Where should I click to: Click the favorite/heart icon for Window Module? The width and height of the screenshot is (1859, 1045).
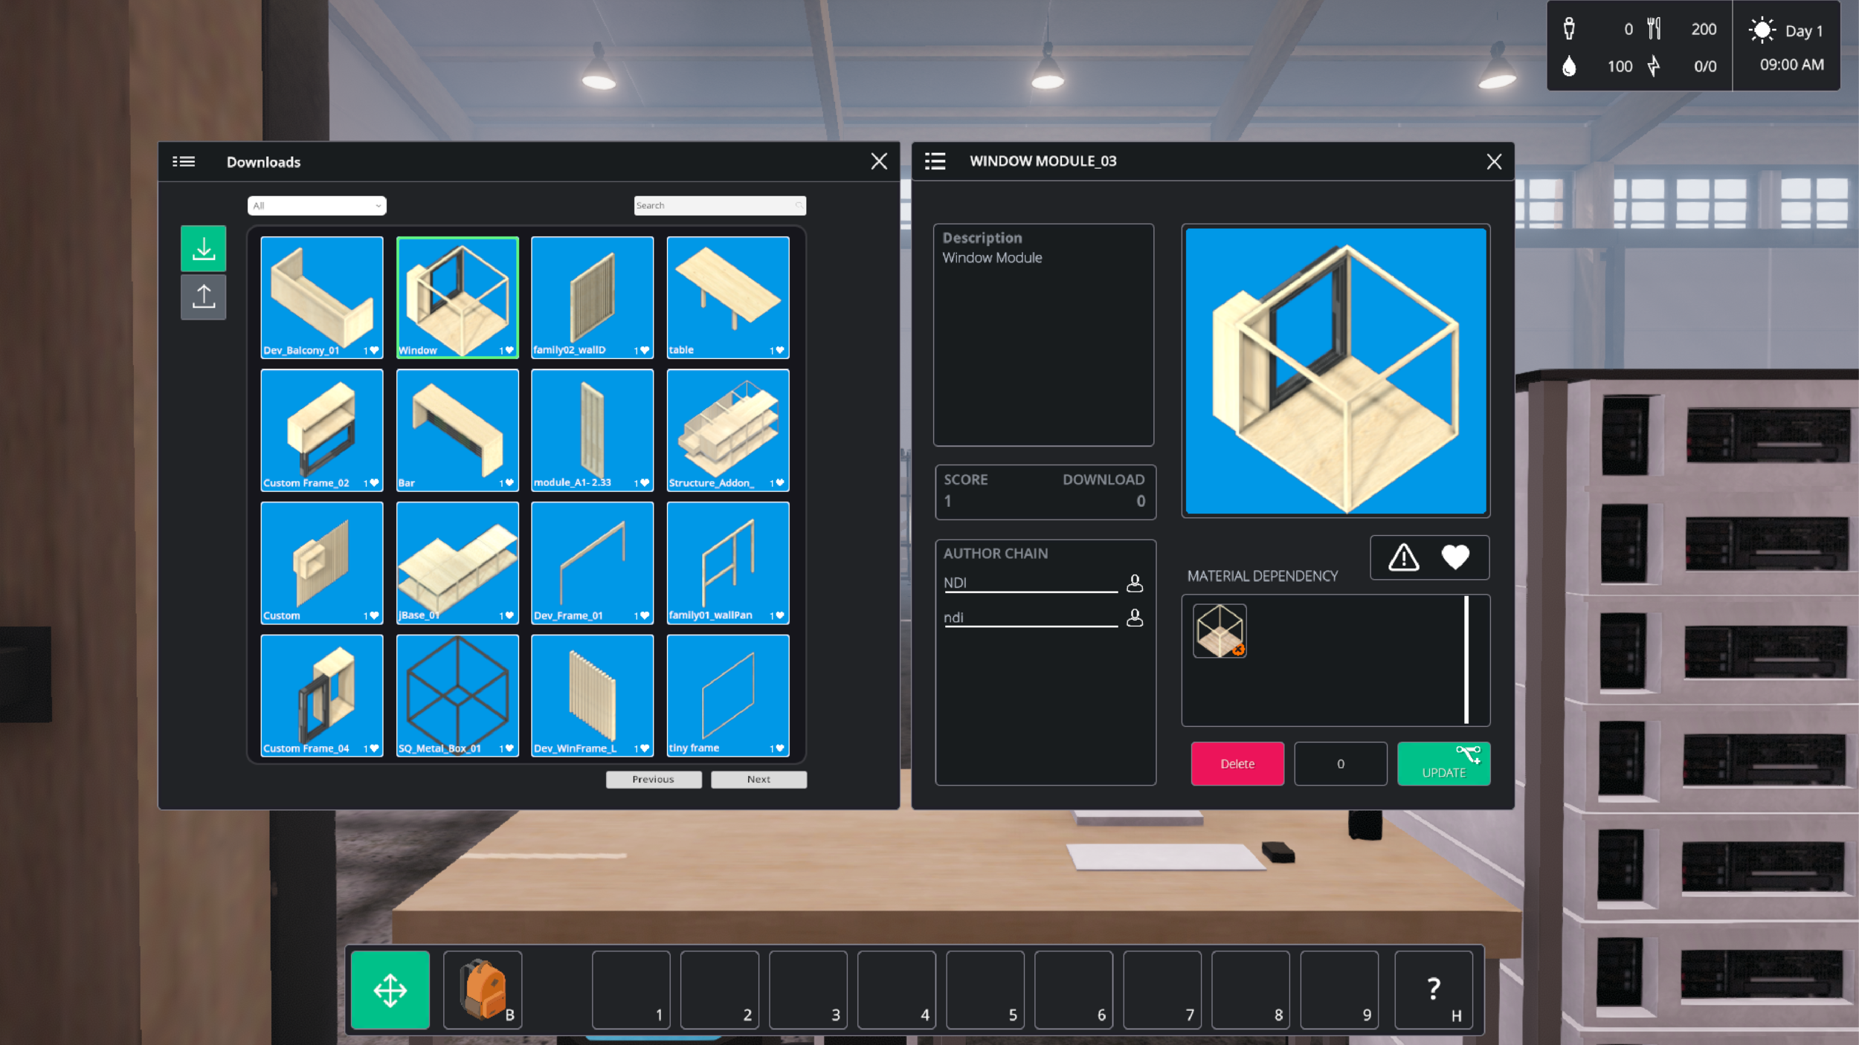[x=1455, y=556]
